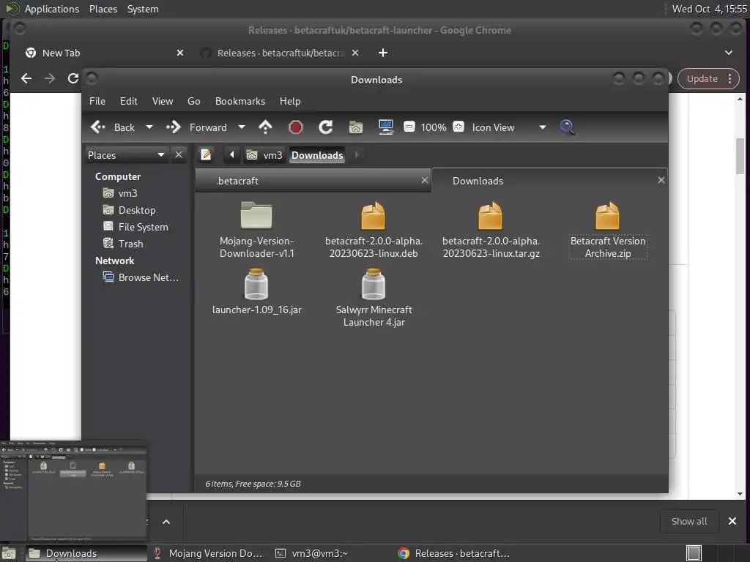Open Chrome tab search chevron
Viewport: 750px width, 562px height.
click(729, 53)
